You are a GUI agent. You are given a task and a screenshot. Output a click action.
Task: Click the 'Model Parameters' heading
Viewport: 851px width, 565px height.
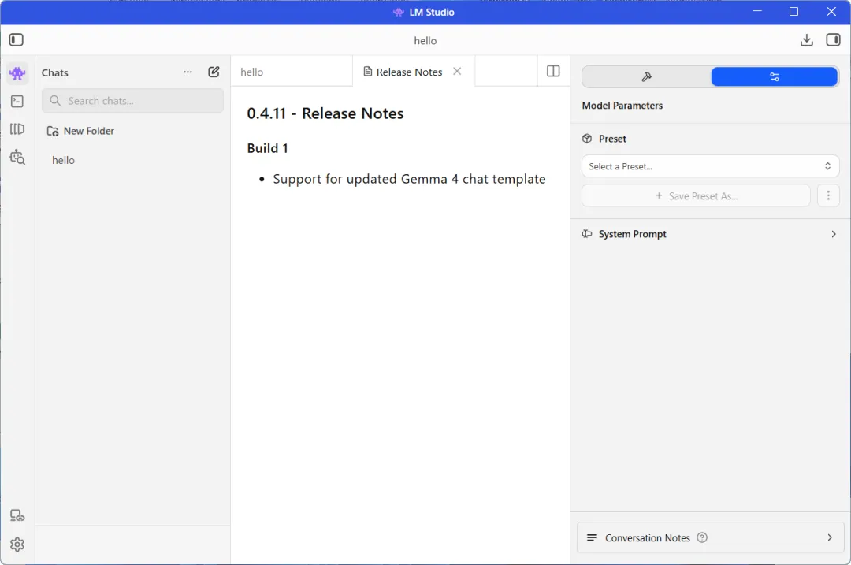click(622, 106)
